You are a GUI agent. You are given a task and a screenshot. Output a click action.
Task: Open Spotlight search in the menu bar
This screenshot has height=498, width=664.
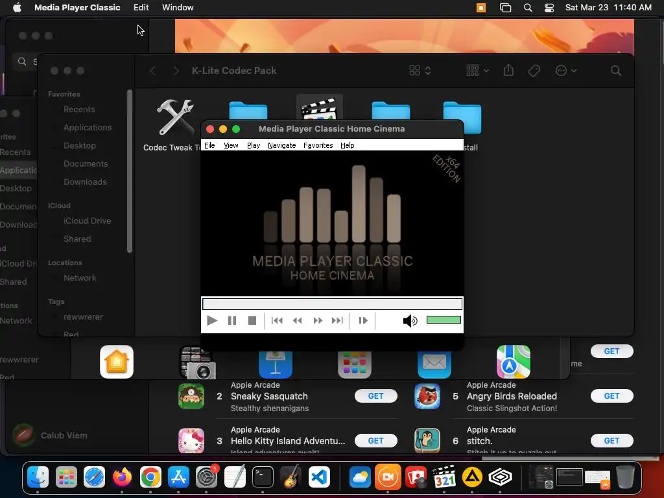[528, 8]
